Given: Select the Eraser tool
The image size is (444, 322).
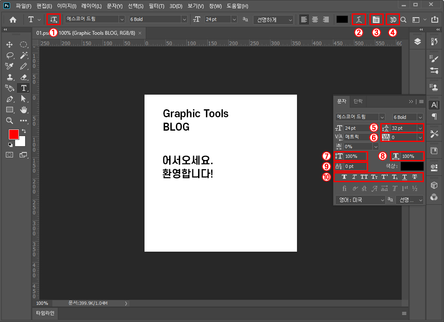Looking at the screenshot, I should 24,77.
